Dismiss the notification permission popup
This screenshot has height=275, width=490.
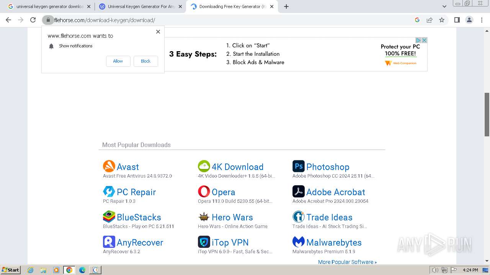click(x=158, y=32)
